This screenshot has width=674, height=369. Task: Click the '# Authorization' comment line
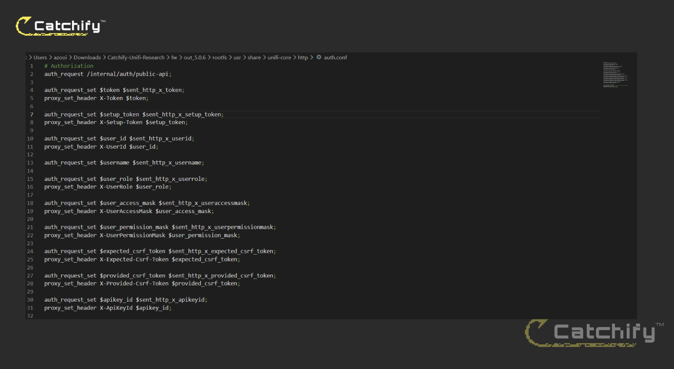pyautogui.click(x=69, y=66)
